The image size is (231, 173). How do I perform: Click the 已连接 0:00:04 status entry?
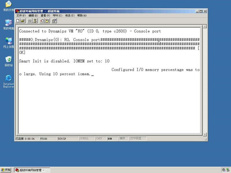click(27, 139)
